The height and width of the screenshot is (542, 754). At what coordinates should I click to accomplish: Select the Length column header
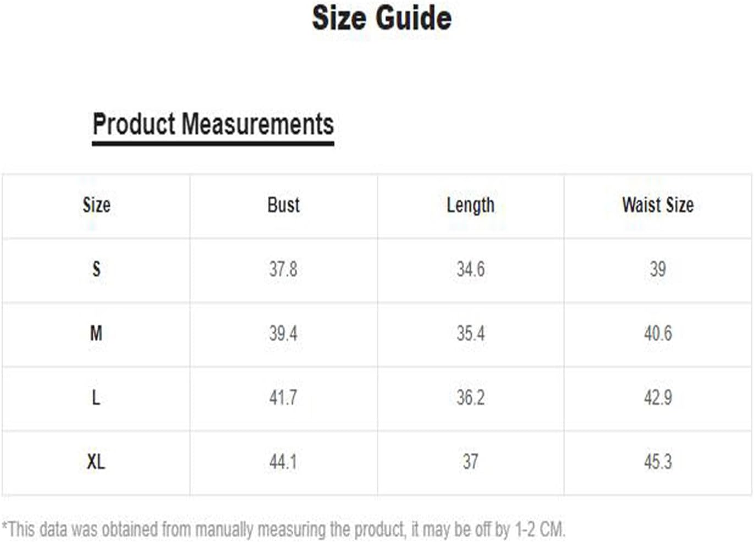(470, 205)
